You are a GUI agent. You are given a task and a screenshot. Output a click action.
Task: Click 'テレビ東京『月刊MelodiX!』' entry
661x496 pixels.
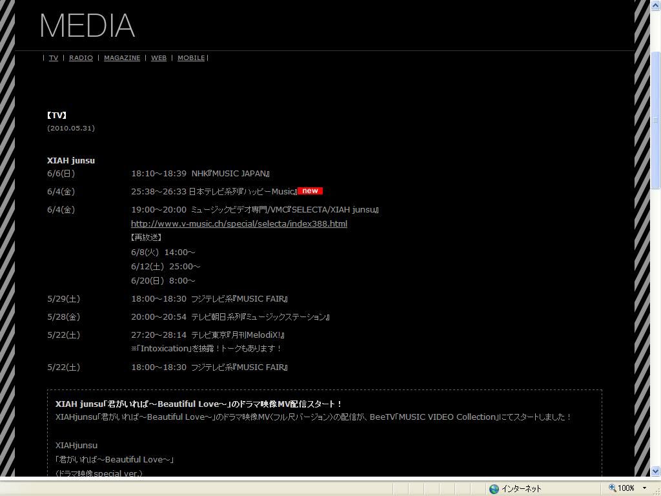tap(208, 335)
